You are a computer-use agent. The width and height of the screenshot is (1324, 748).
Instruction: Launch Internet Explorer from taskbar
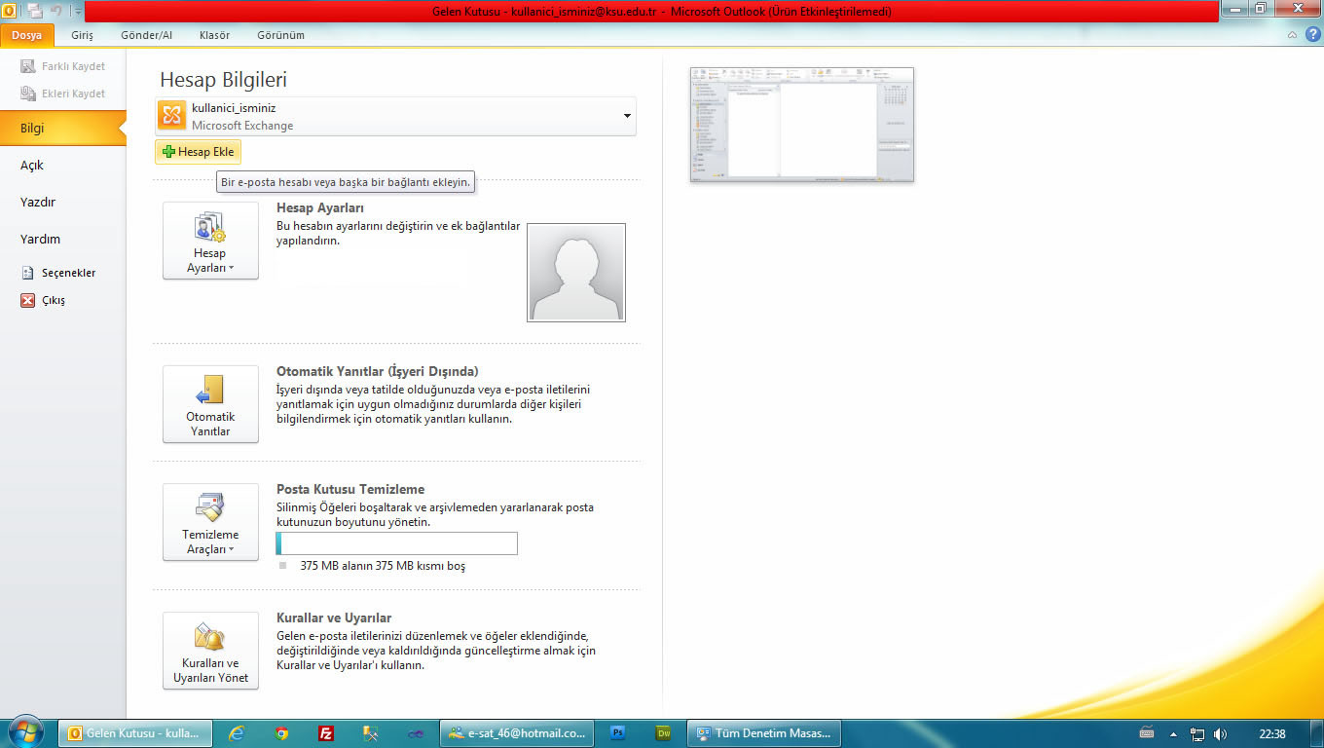(x=236, y=733)
